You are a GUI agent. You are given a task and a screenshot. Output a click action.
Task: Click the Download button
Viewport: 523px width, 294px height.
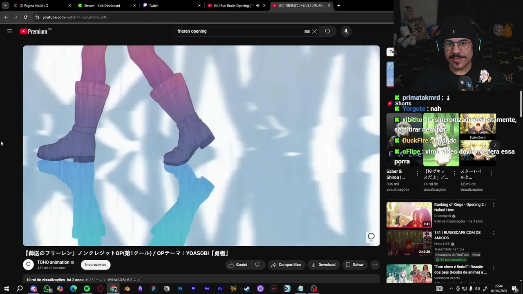coord(324,265)
